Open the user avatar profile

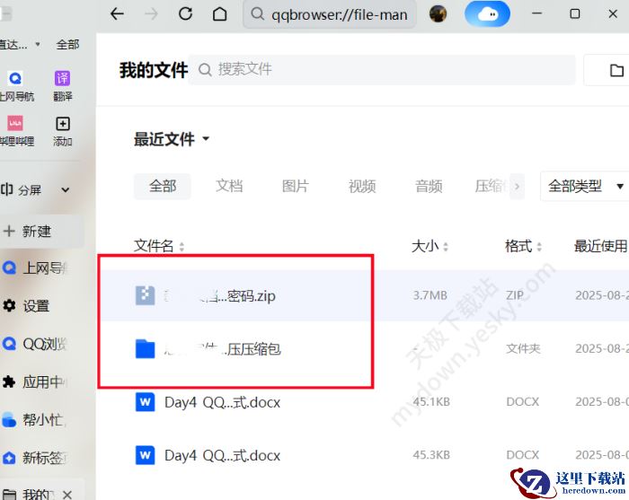(438, 14)
